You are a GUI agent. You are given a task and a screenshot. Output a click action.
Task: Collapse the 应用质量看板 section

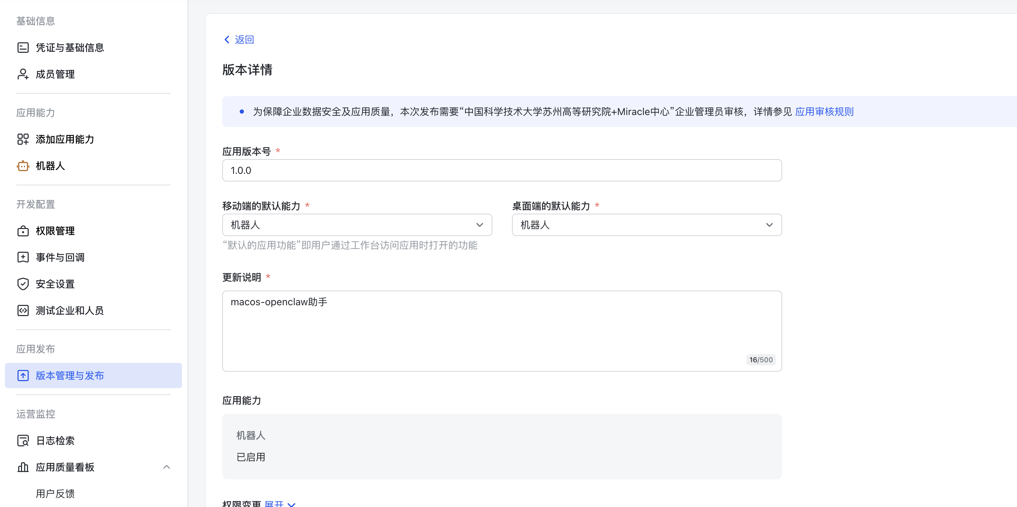(166, 467)
